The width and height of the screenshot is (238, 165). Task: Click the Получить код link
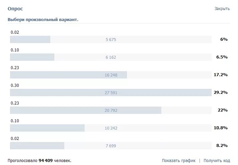tap(217, 161)
